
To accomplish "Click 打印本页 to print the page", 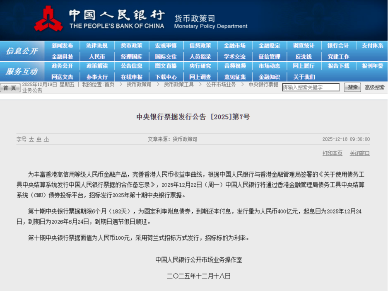I will pyautogui.click(x=333, y=153).
